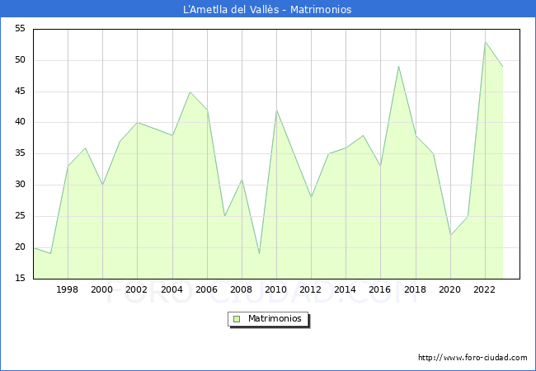Click the 2009 low data point at 19

[x=260, y=254]
